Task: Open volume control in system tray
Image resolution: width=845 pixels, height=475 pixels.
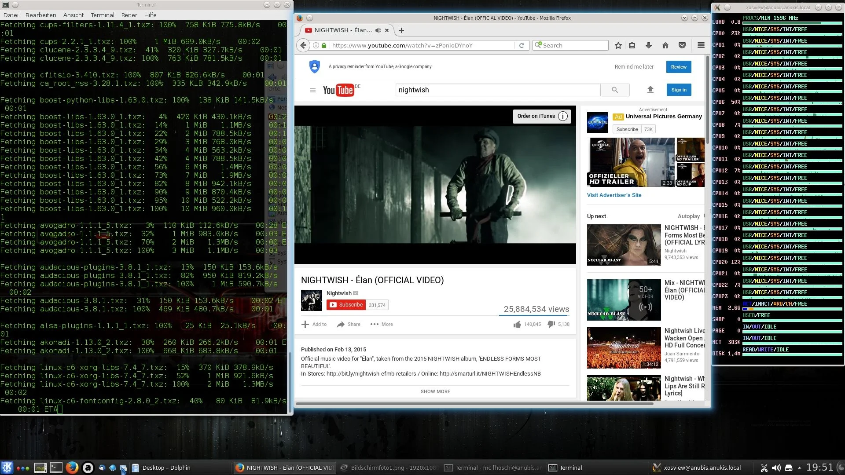Action: 776,468
